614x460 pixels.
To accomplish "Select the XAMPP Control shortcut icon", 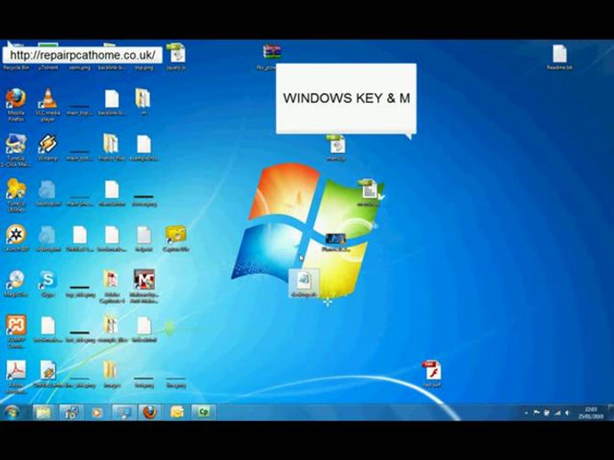I will pyautogui.click(x=16, y=331).
